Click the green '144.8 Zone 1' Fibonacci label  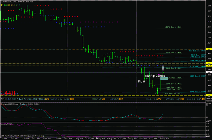tap(174, 87)
